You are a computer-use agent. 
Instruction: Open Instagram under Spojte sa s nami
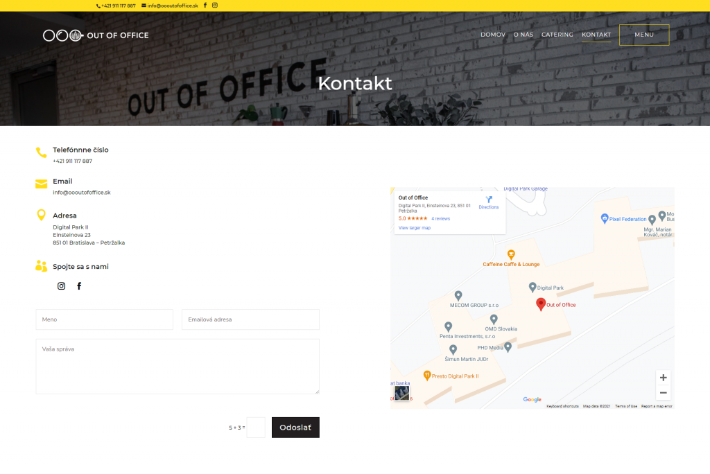point(61,286)
